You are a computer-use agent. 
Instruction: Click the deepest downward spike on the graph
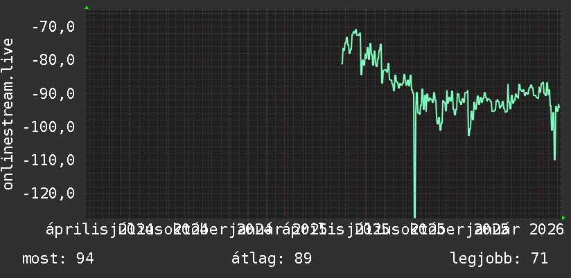[x=415, y=216]
